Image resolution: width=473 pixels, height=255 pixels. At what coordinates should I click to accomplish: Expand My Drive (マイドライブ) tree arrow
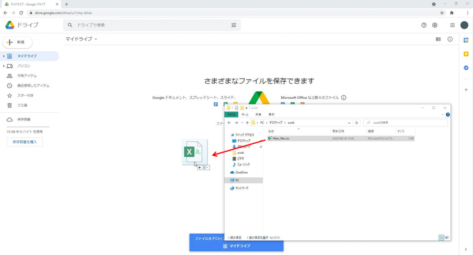(4, 56)
